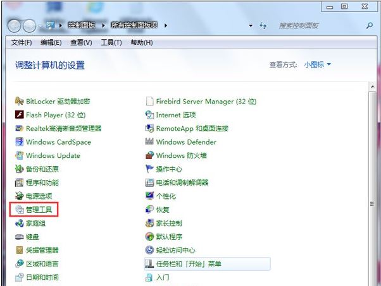Expand arrow after 所有控制面板项 breadcrumb

click(165, 25)
